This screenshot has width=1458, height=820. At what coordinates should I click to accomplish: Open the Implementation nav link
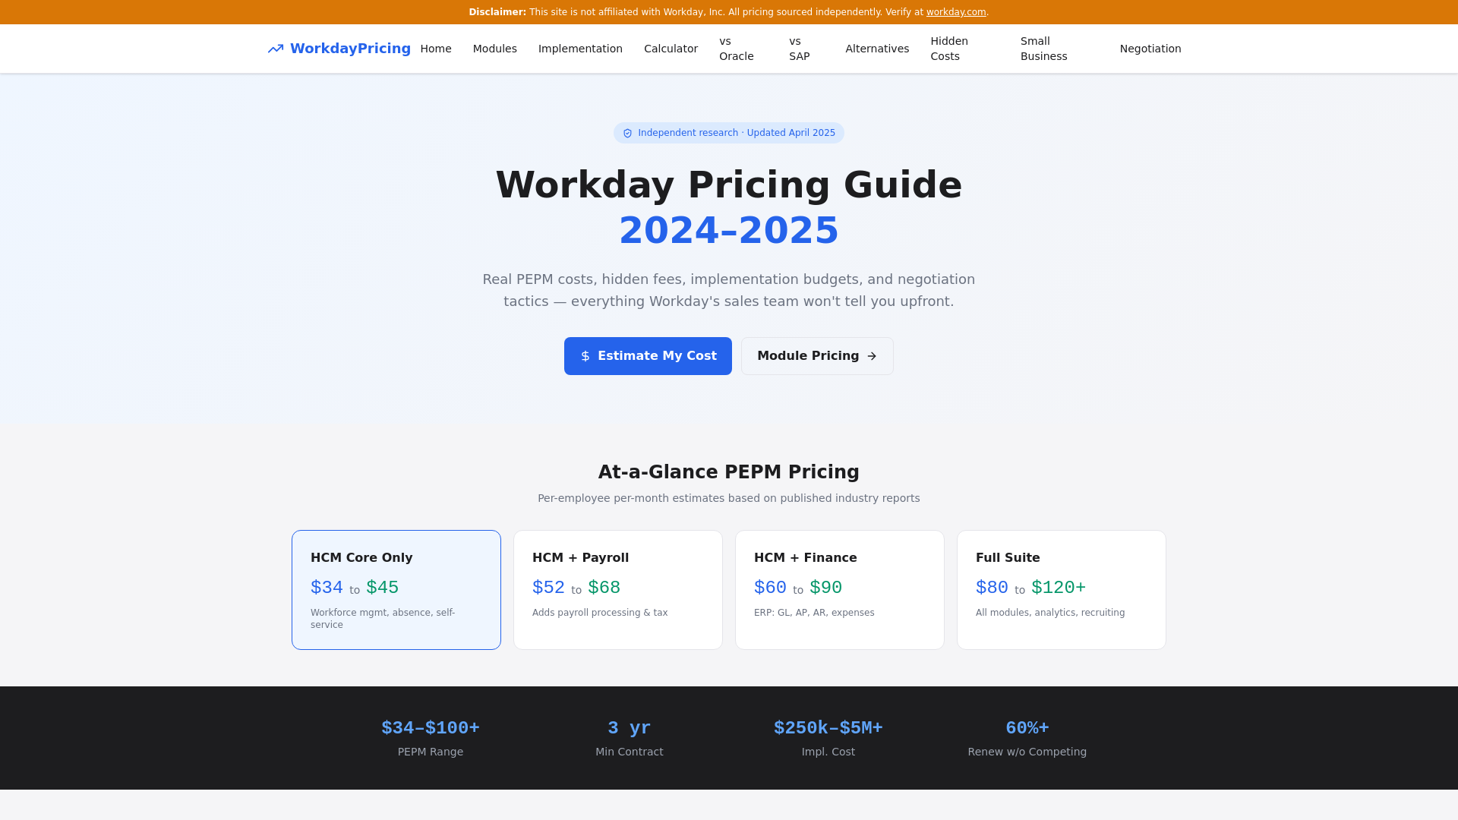click(x=580, y=49)
